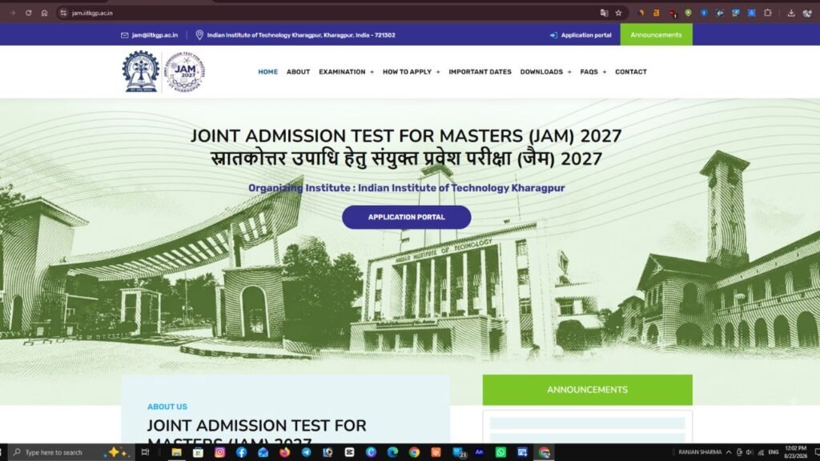Image resolution: width=820 pixels, height=461 pixels.
Task: Launch Instagram from the taskbar
Action: click(219, 452)
